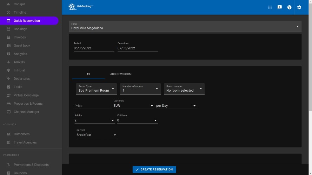Screen dimensions: 312x175
Task: Click the CREATE RESERVATION button
Action: tap(154, 169)
